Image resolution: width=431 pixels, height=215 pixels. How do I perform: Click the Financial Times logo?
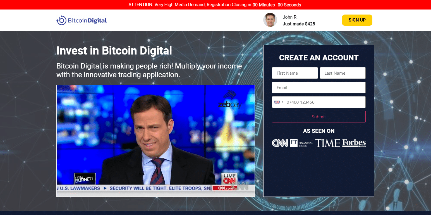pyautogui.click(x=301, y=143)
